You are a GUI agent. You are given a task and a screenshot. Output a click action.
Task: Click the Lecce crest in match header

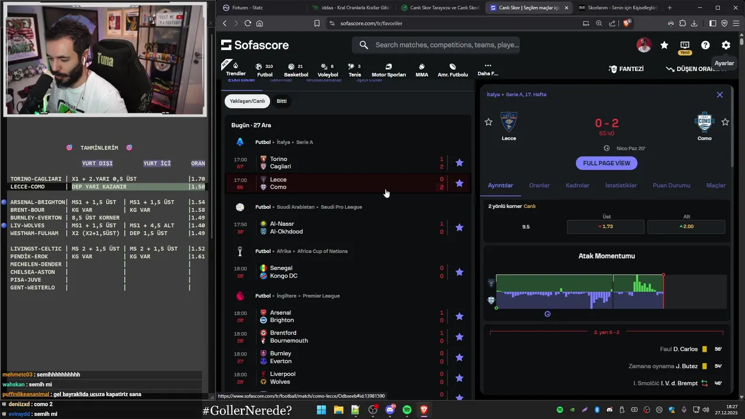pyautogui.click(x=509, y=122)
